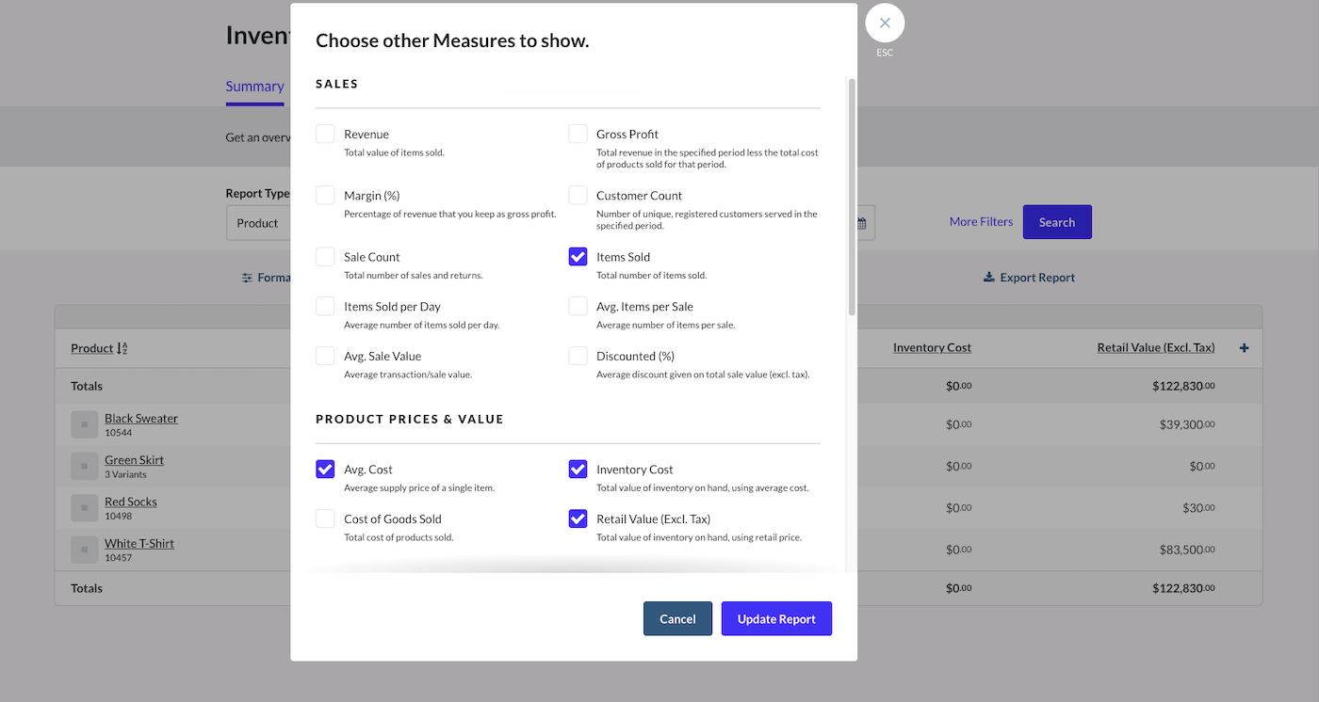The width and height of the screenshot is (1319, 702).
Task: Switch to the Summary tab
Action: pyautogui.click(x=254, y=87)
